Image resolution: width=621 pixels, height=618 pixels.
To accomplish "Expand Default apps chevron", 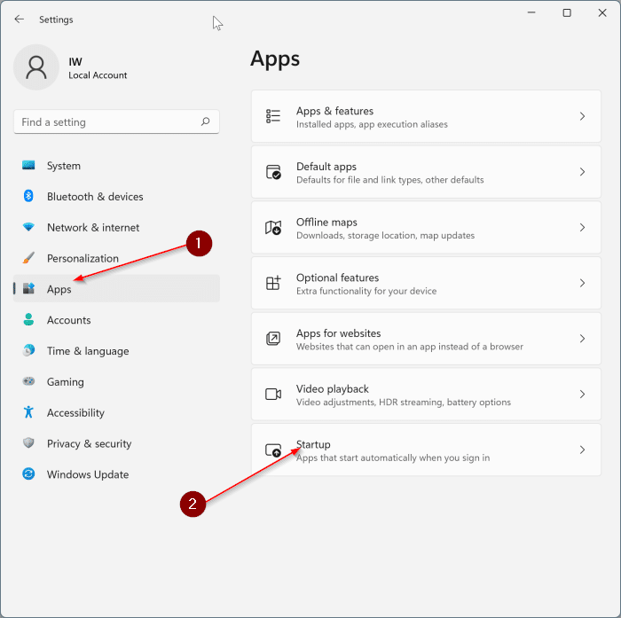I will (x=582, y=172).
